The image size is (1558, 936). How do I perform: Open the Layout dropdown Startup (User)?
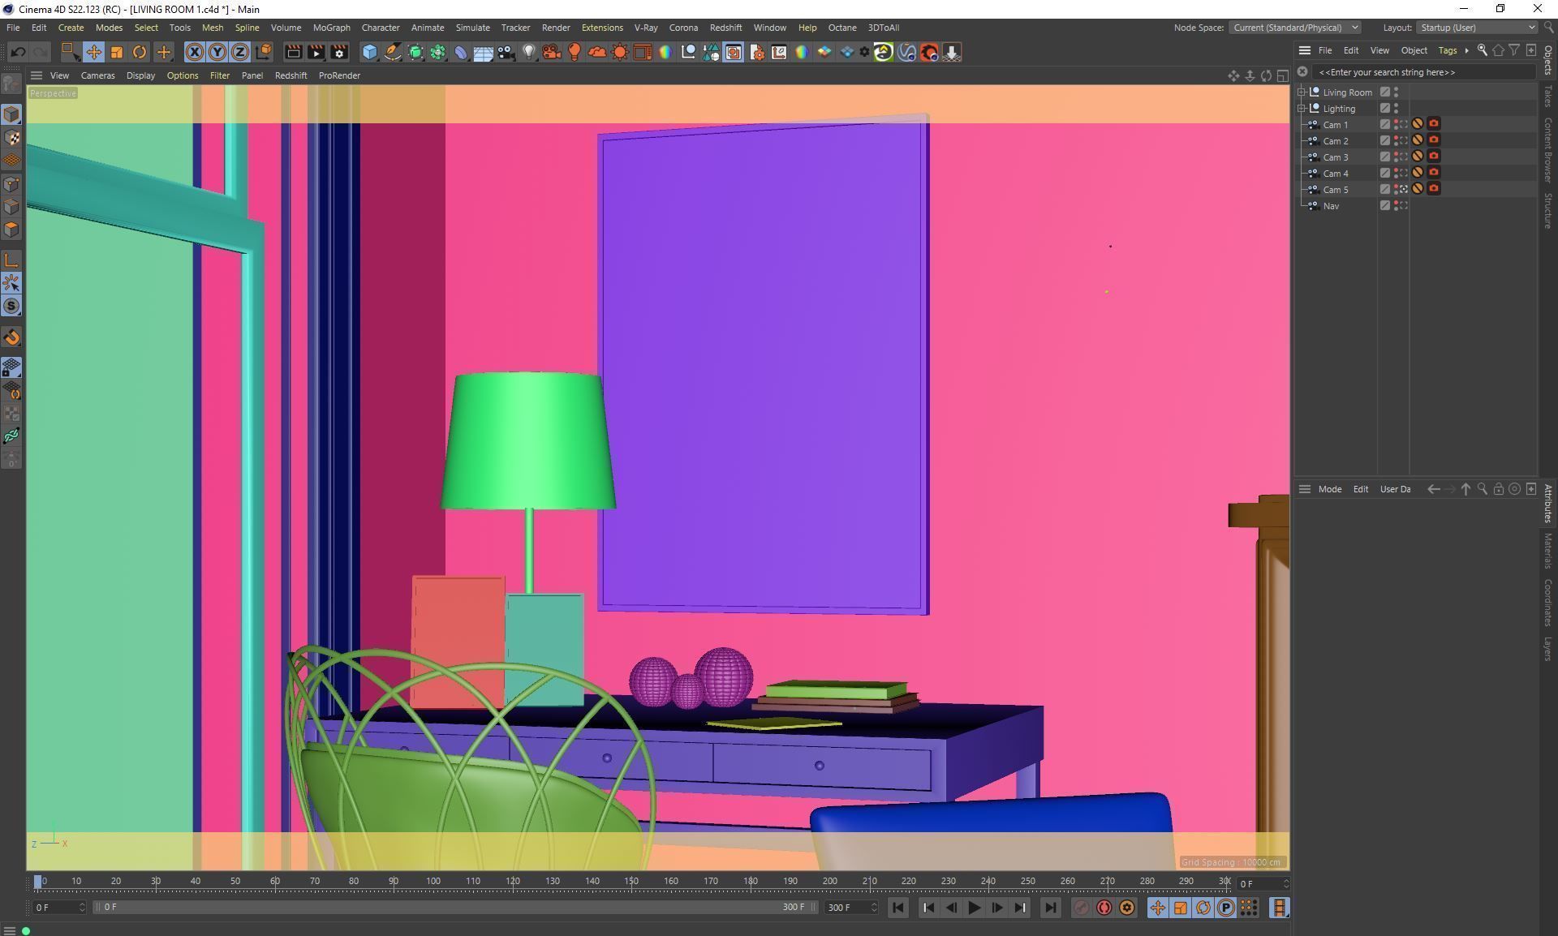[x=1477, y=28]
